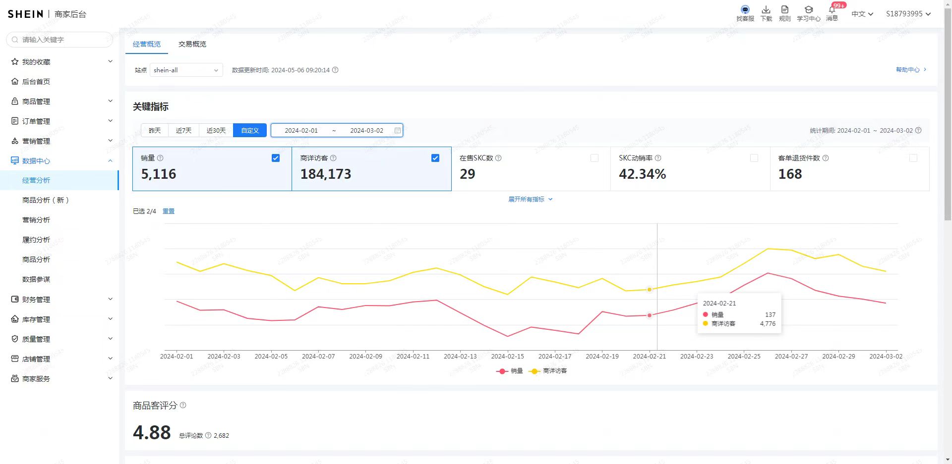Switch to the 交易概览 tab

(x=192, y=44)
